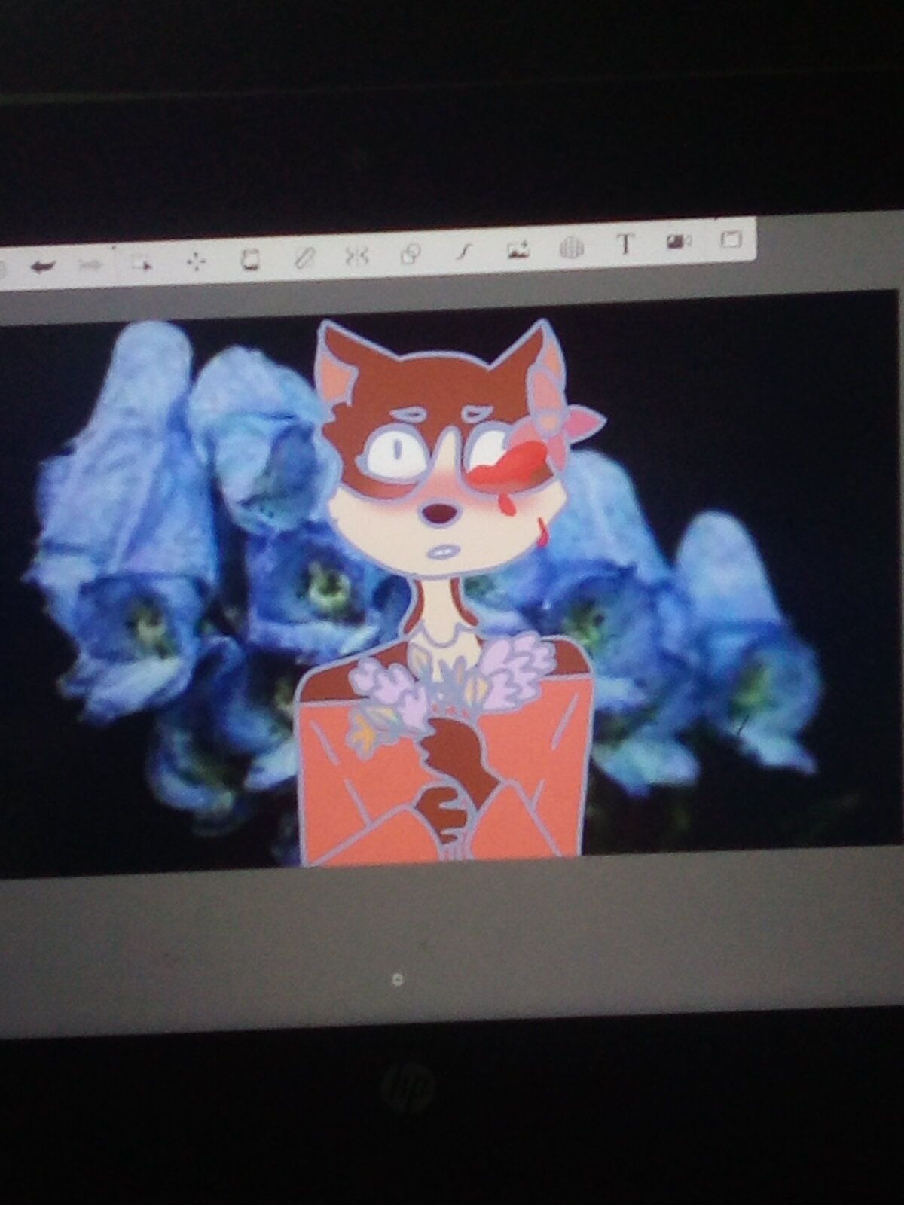Open the shapes tool icon
Screen dimensions: 904x1205
click(410, 254)
